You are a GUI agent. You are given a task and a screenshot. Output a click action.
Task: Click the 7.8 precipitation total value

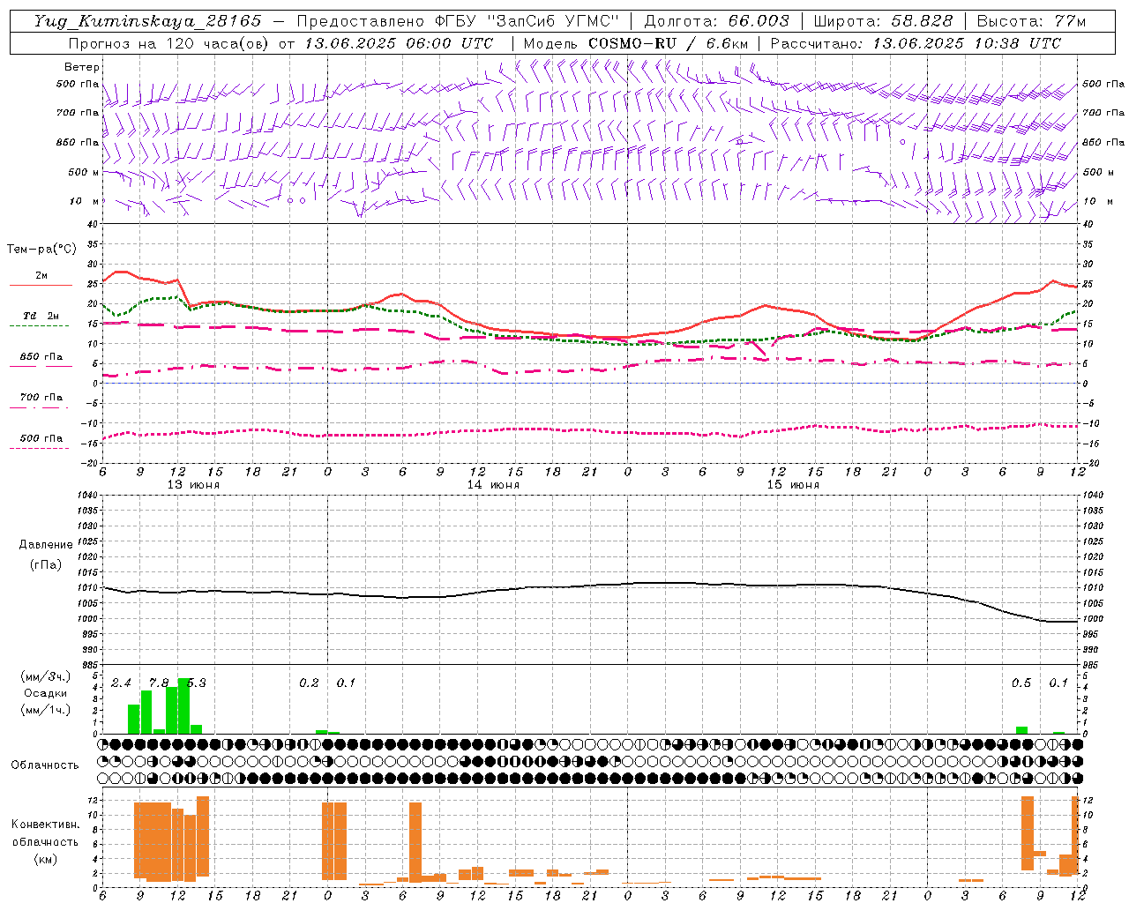click(159, 683)
